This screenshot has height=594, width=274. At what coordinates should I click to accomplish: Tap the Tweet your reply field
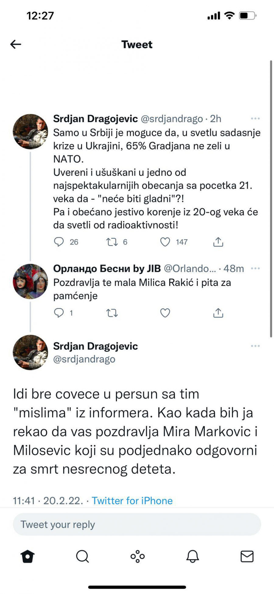pyautogui.click(x=137, y=524)
